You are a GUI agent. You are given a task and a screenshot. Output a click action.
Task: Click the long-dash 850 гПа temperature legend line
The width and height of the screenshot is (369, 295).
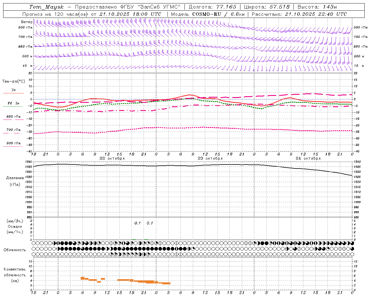[x=13, y=120]
